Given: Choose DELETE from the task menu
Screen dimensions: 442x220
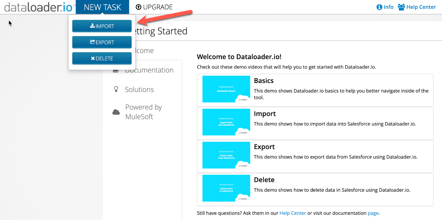Looking at the screenshot, I should (x=102, y=58).
